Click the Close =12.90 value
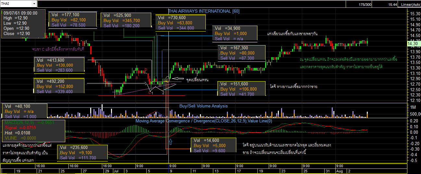421x174 pixels. (x=16, y=33)
